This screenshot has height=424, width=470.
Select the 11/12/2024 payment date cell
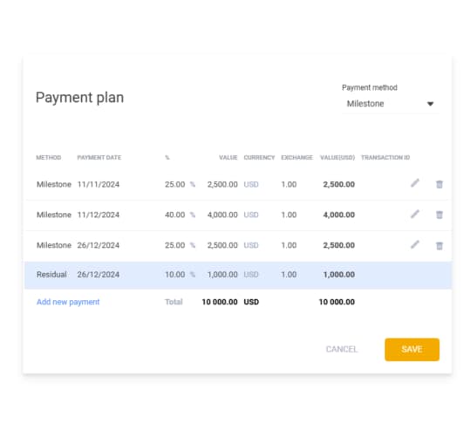click(x=99, y=215)
